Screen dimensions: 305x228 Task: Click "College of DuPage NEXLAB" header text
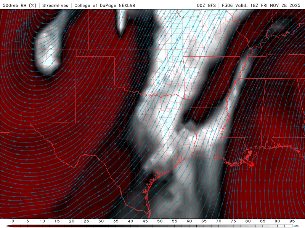(104, 5)
